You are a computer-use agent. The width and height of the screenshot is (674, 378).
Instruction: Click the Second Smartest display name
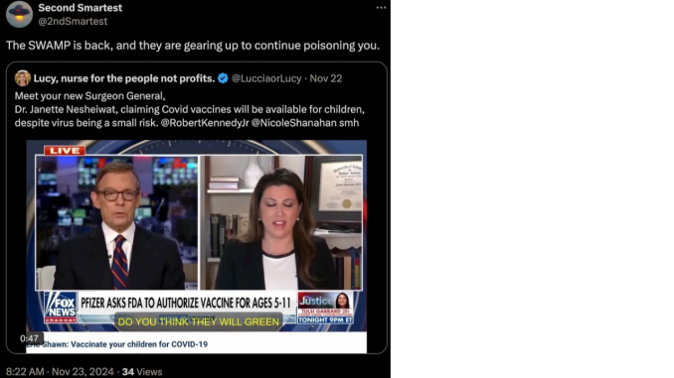(x=80, y=8)
